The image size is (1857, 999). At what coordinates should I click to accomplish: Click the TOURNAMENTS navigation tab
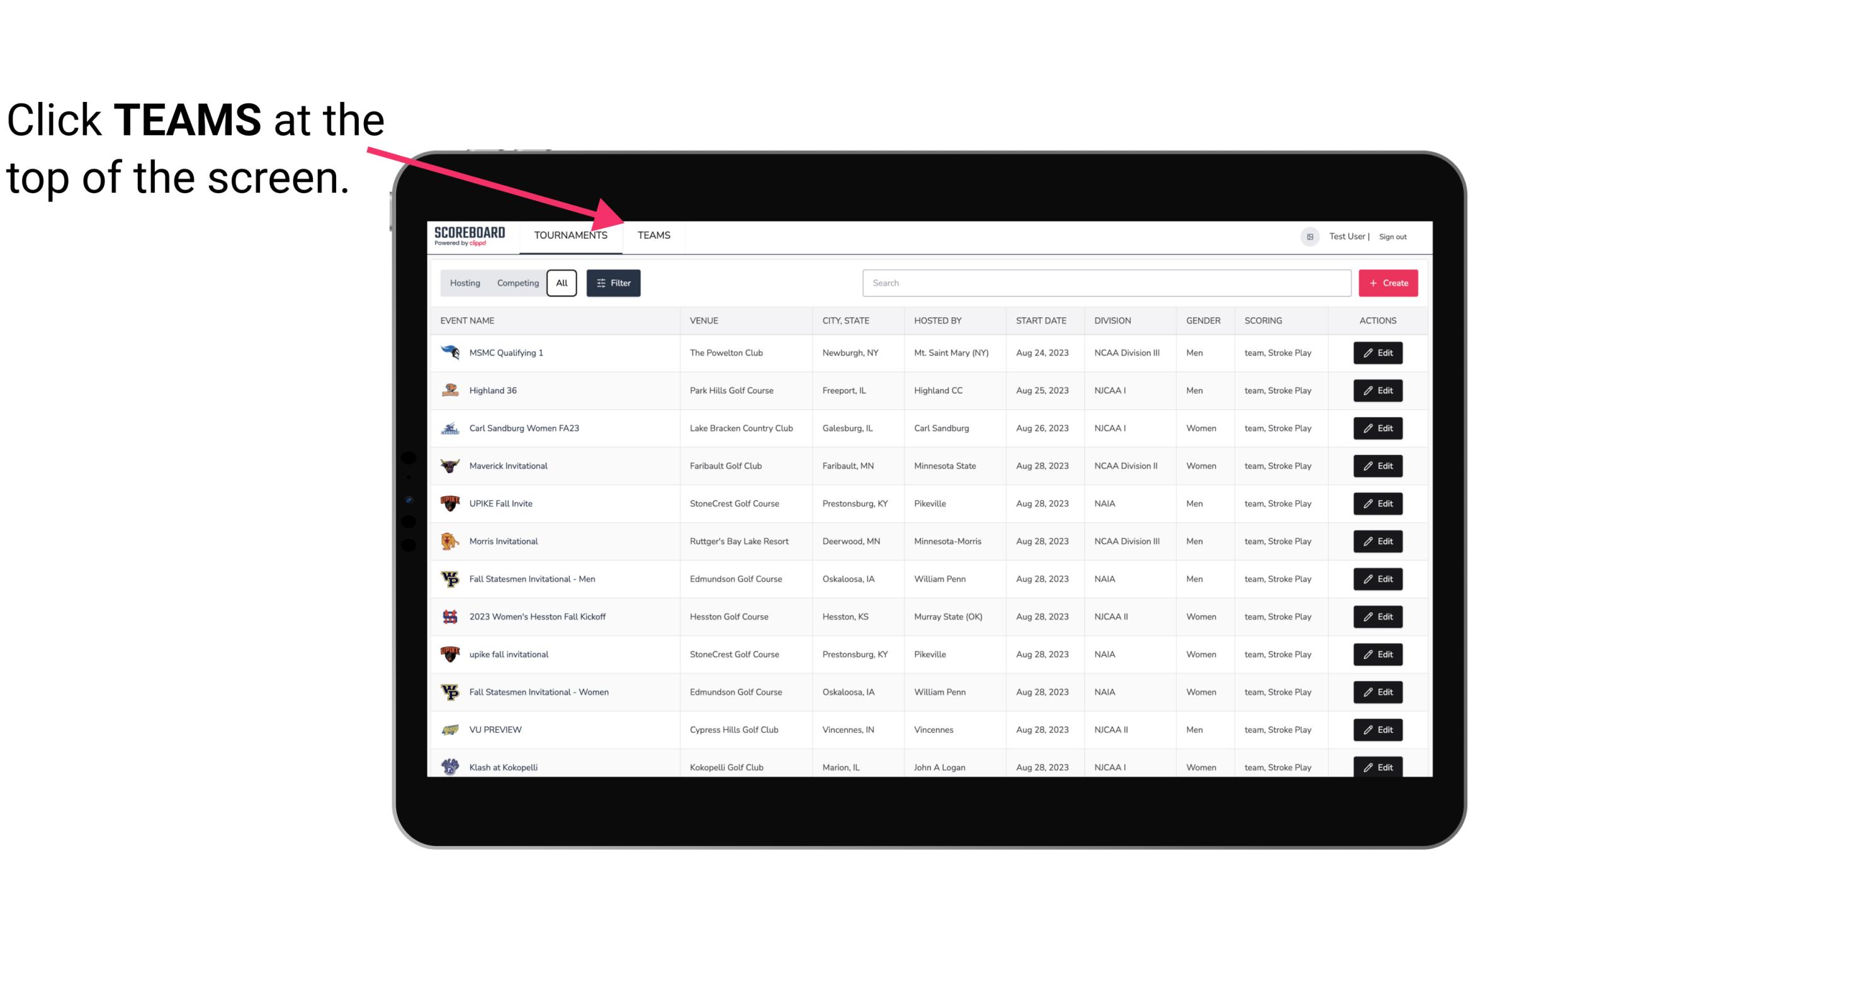pos(570,235)
